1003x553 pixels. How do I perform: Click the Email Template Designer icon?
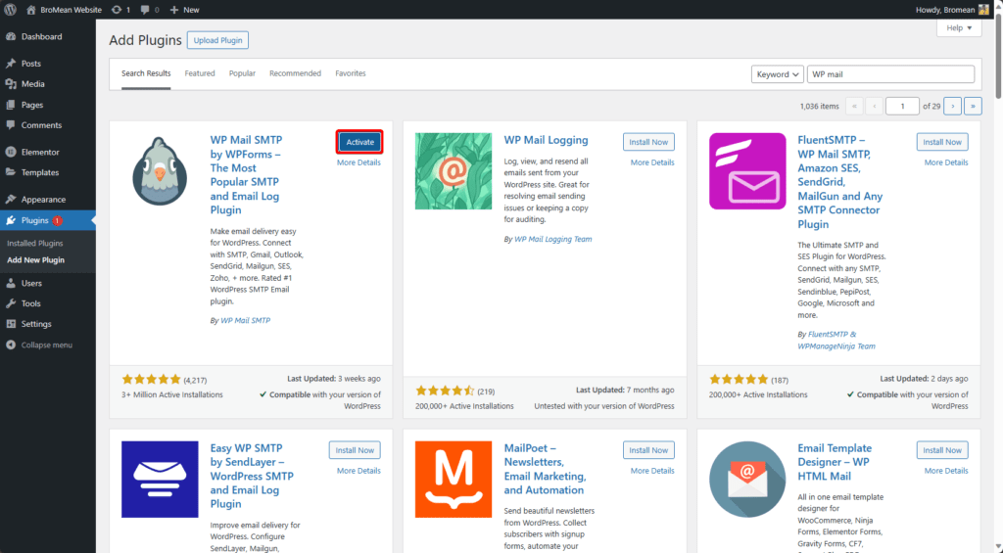point(747,479)
